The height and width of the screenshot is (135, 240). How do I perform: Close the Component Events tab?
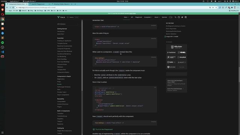click(27, 4)
